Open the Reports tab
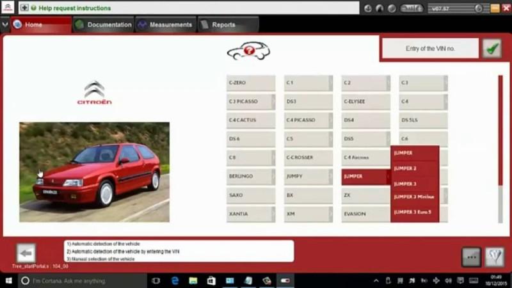Viewport: 512px width, 288px height. click(x=228, y=25)
